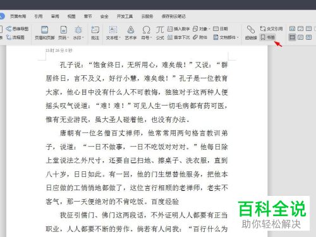Expand the 符号 dropdown arrow

point(151,38)
